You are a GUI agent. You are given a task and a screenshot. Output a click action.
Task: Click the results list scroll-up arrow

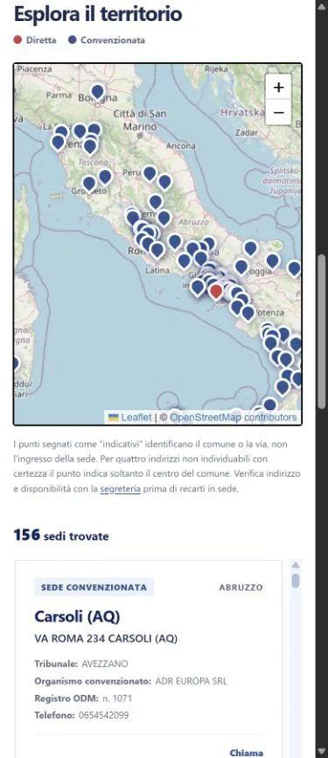click(x=296, y=565)
